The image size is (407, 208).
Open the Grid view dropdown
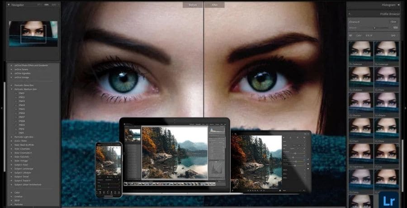tap(393, 35)
